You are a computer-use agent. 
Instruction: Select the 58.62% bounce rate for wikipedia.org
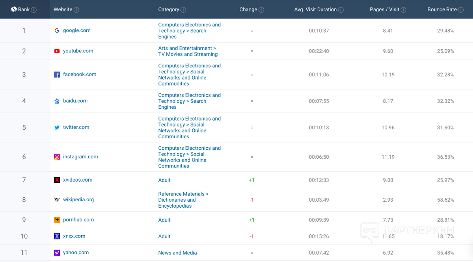445,200
